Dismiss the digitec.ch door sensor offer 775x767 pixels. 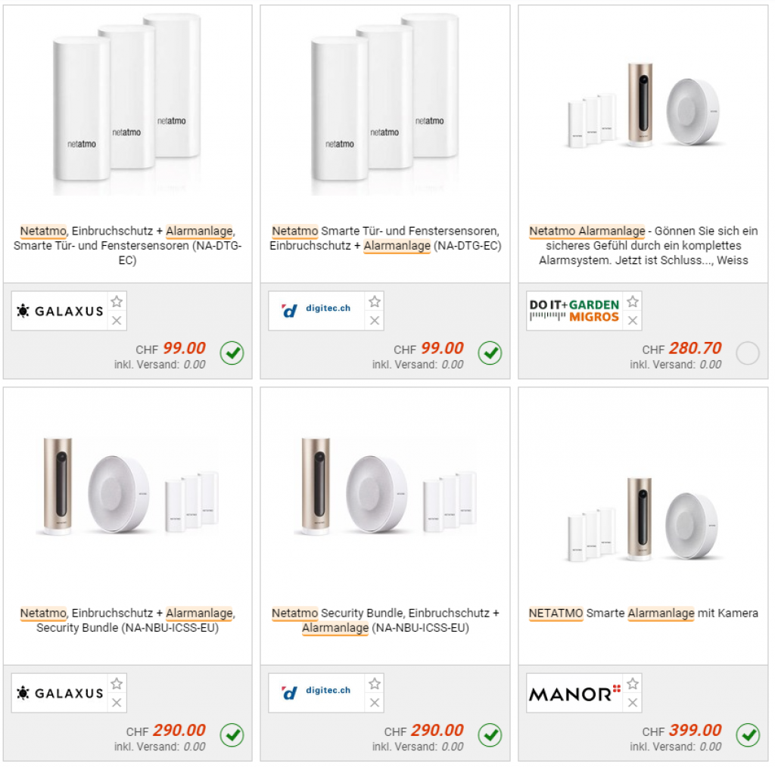click(x=375, y=321)
